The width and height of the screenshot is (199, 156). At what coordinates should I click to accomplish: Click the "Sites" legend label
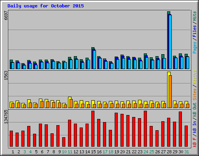click(x=195, y=94)
